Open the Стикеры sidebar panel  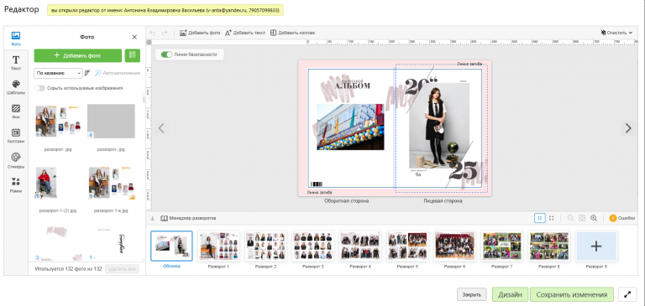(16, 161)
